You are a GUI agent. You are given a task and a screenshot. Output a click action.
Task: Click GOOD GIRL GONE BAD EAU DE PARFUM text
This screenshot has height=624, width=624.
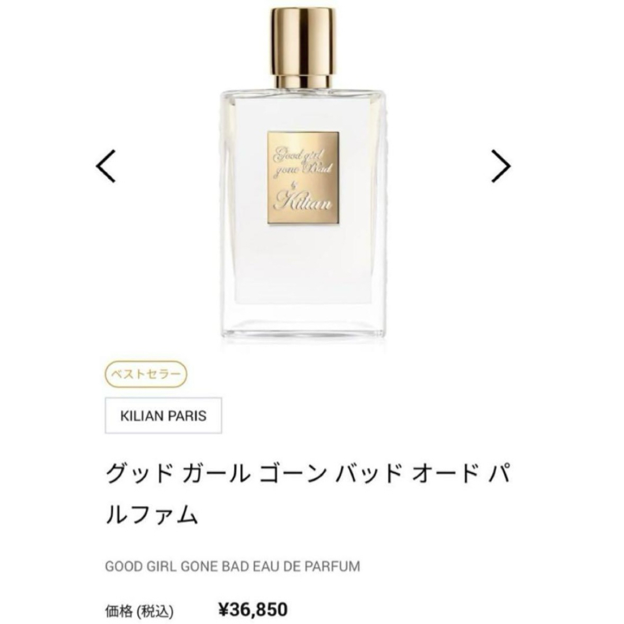click(x=232, y=566)
